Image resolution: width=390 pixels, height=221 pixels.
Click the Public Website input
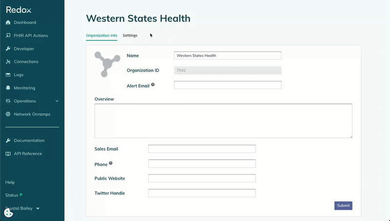click(202, 178)
